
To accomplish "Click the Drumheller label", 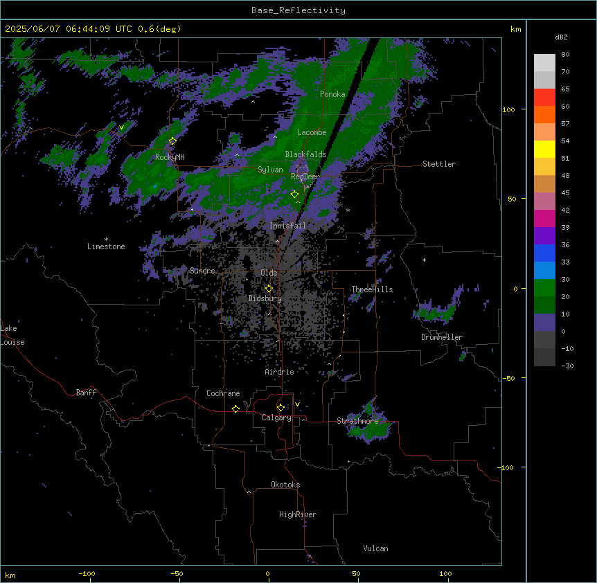I will pyautogui.click(x=442, y=337).
